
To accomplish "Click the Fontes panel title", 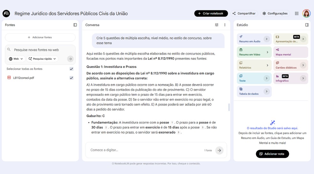I will click(x=10, y=25).
